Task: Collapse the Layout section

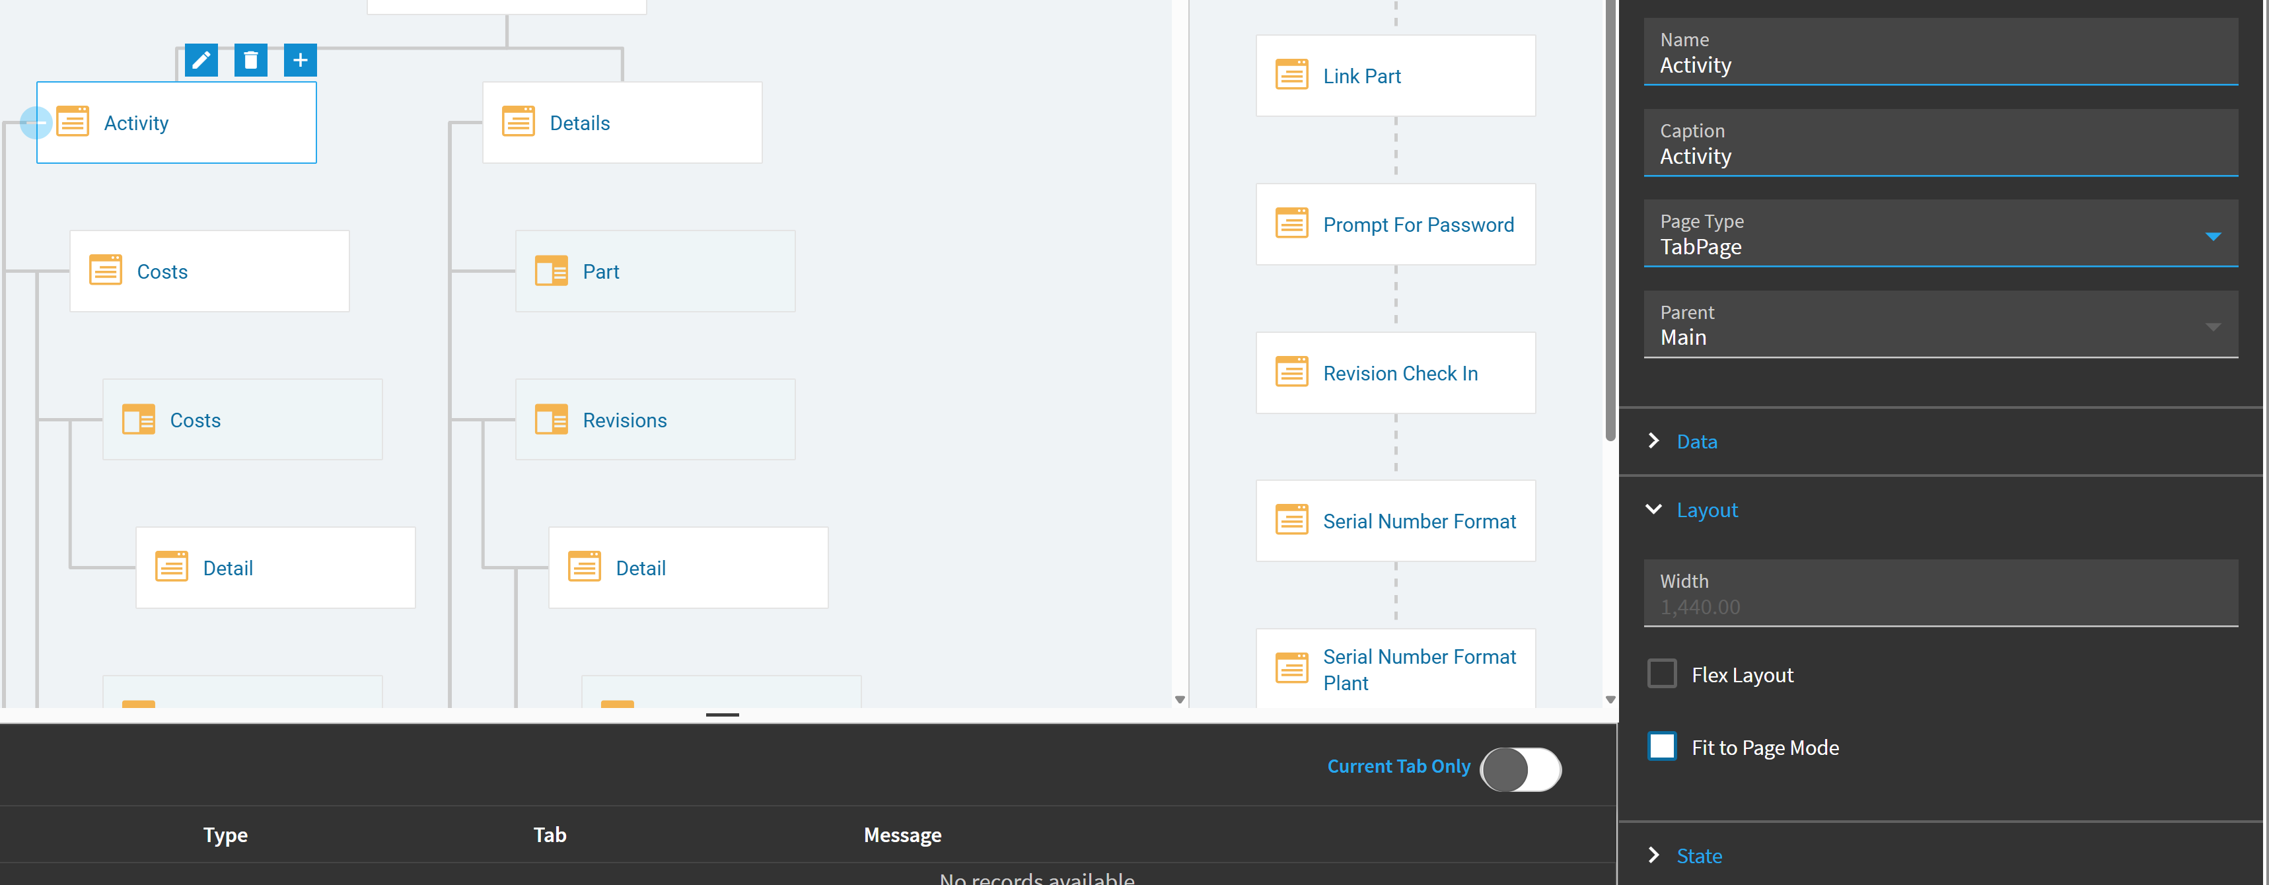Action: point(1706,510)
